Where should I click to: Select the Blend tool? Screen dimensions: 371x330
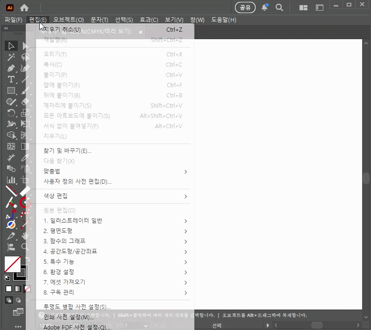tap(11, 169)
